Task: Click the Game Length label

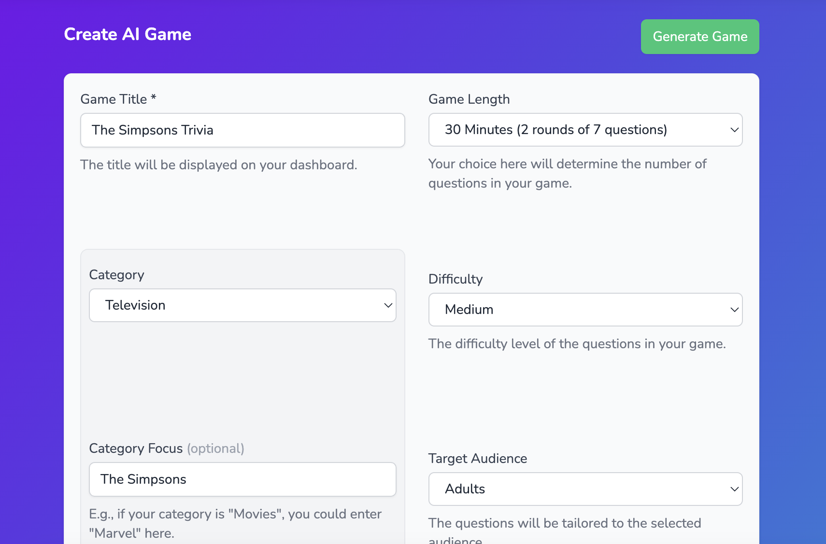Action: coord(469,99)
